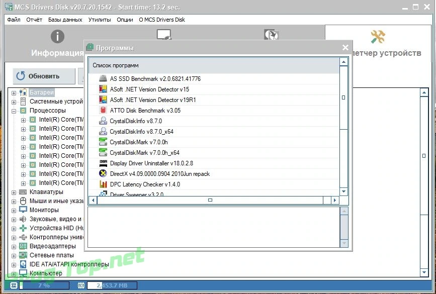Click the Системные устройства icon
This screenshot has width=436, height=294.
click(23, 102)
